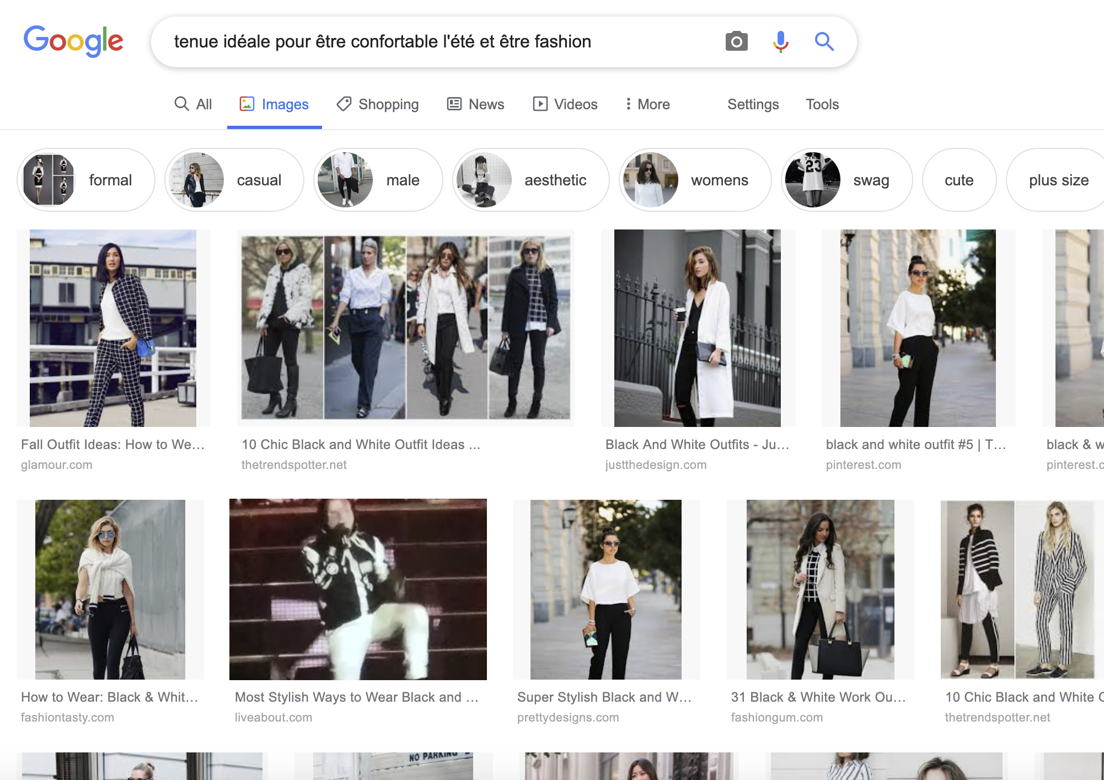
Task: Click the camera search-by-image icon
Action: 736,41
